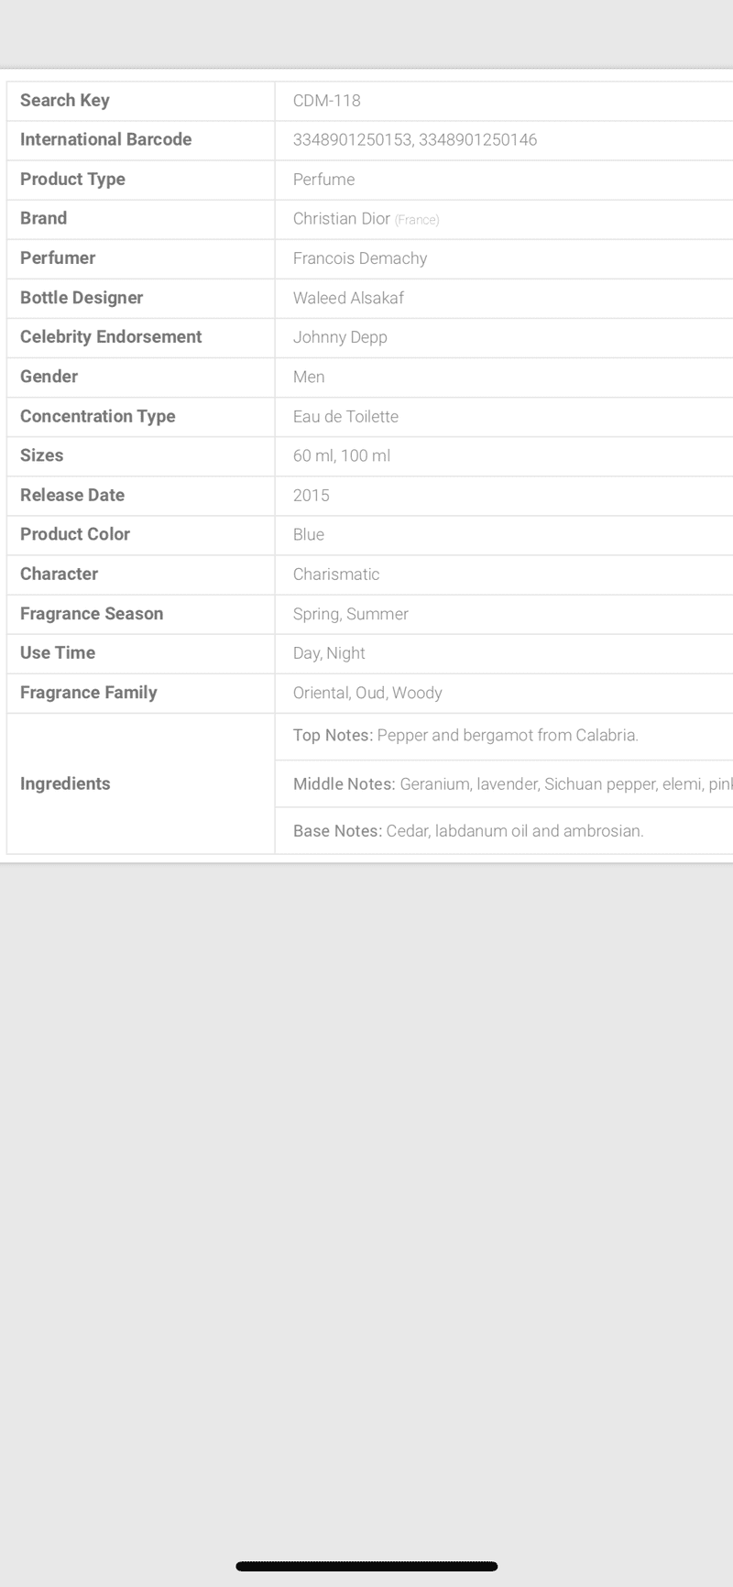Click the Release Date value 2015
Screen dimensions: 733x1587
tap(311, 495)
